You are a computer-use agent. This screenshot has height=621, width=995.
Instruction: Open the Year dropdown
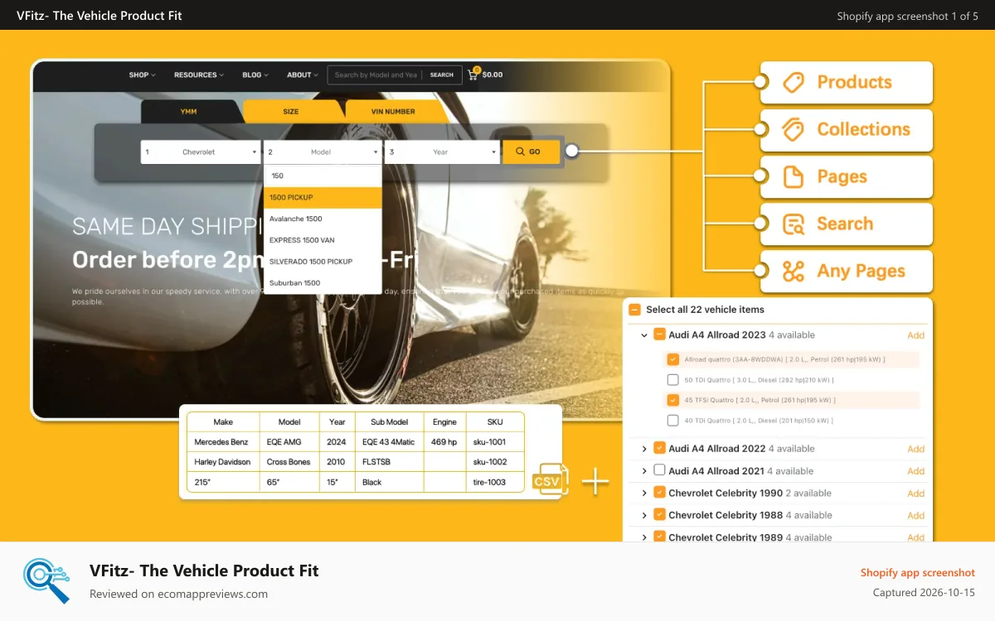(x=443, y=152)
